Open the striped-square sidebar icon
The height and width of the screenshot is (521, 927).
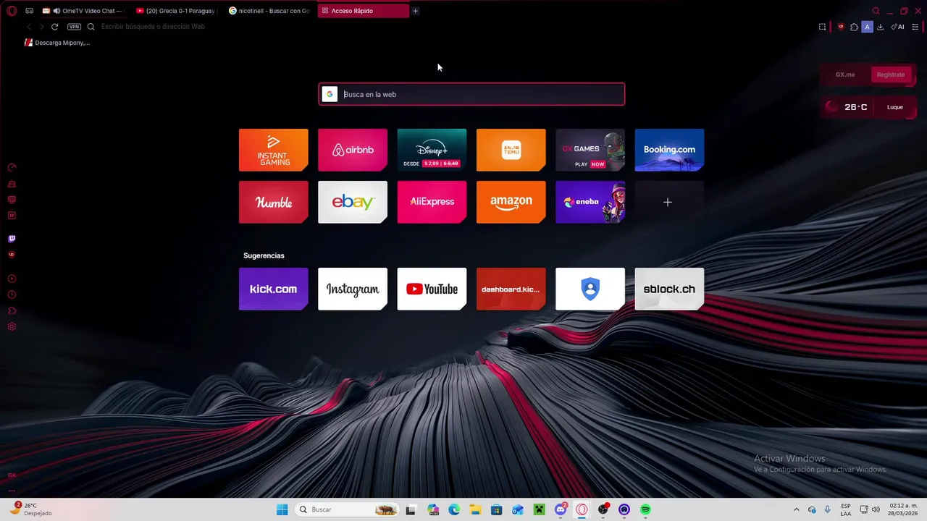click(12, 200)
